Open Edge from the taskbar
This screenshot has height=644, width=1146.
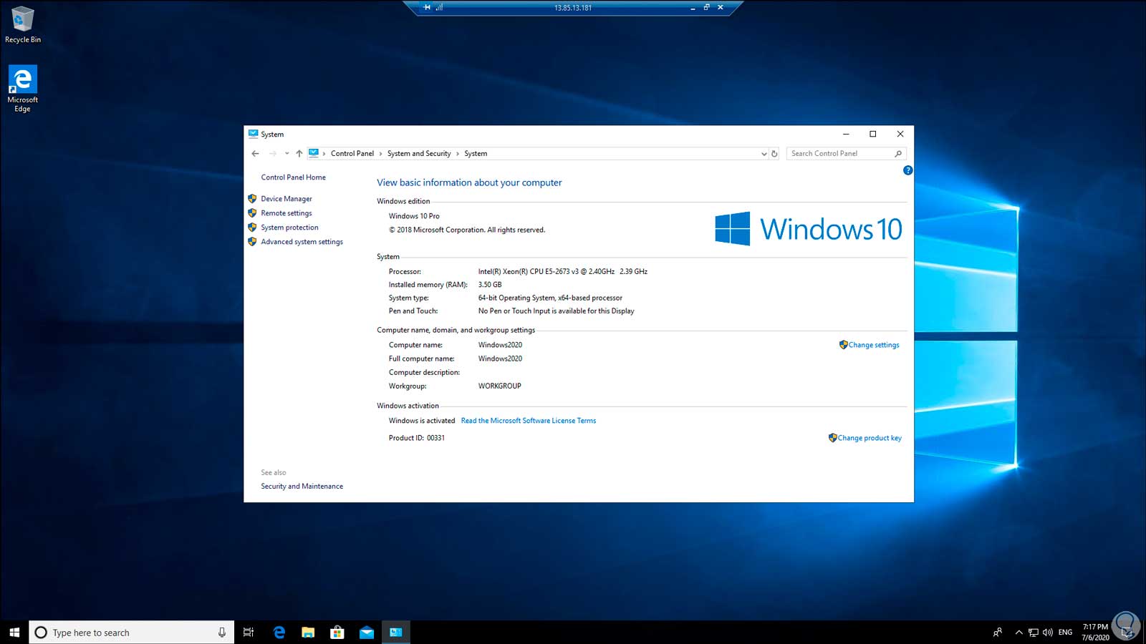279,633
